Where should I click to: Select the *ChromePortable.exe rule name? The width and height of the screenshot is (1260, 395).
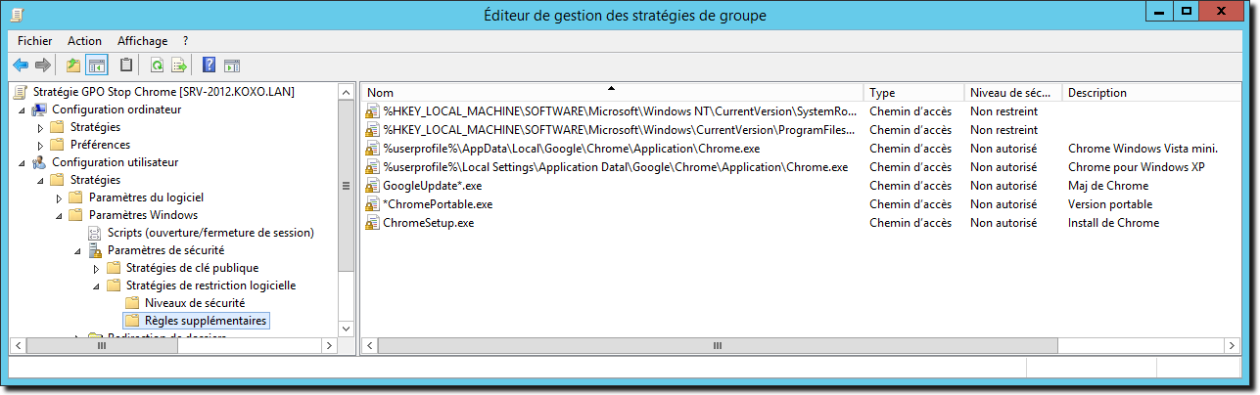point(438,204)
